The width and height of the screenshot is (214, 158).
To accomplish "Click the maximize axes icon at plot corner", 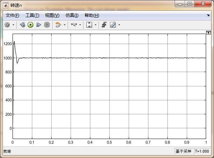I will 208,33.
